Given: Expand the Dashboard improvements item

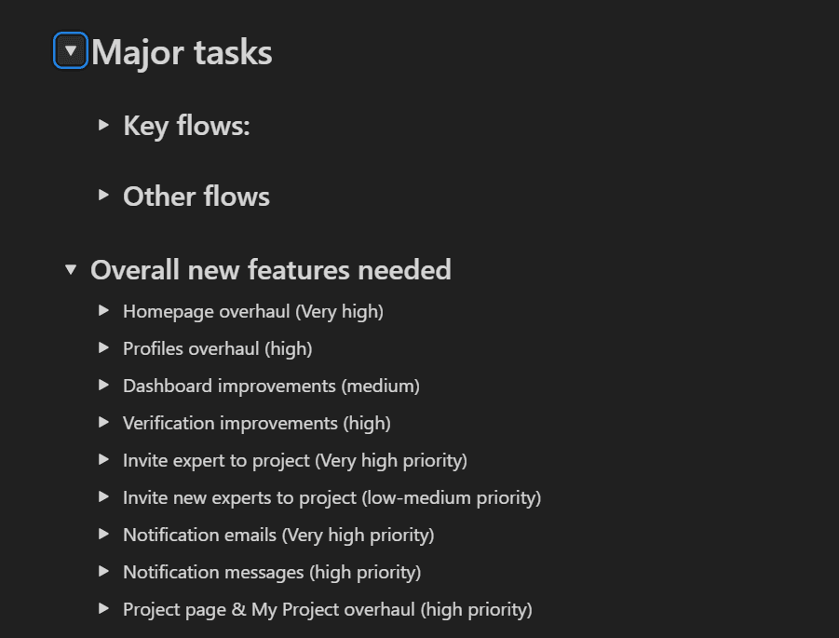Looking at the screenshot, I should (x=103, y=385).
